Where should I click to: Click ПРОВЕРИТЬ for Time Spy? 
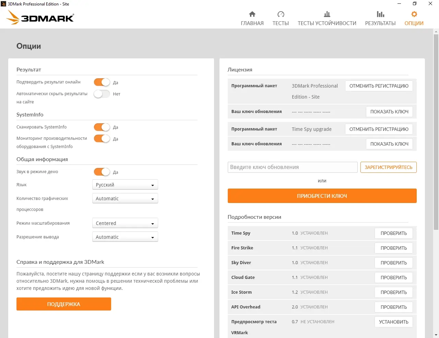tap(394, 233)
